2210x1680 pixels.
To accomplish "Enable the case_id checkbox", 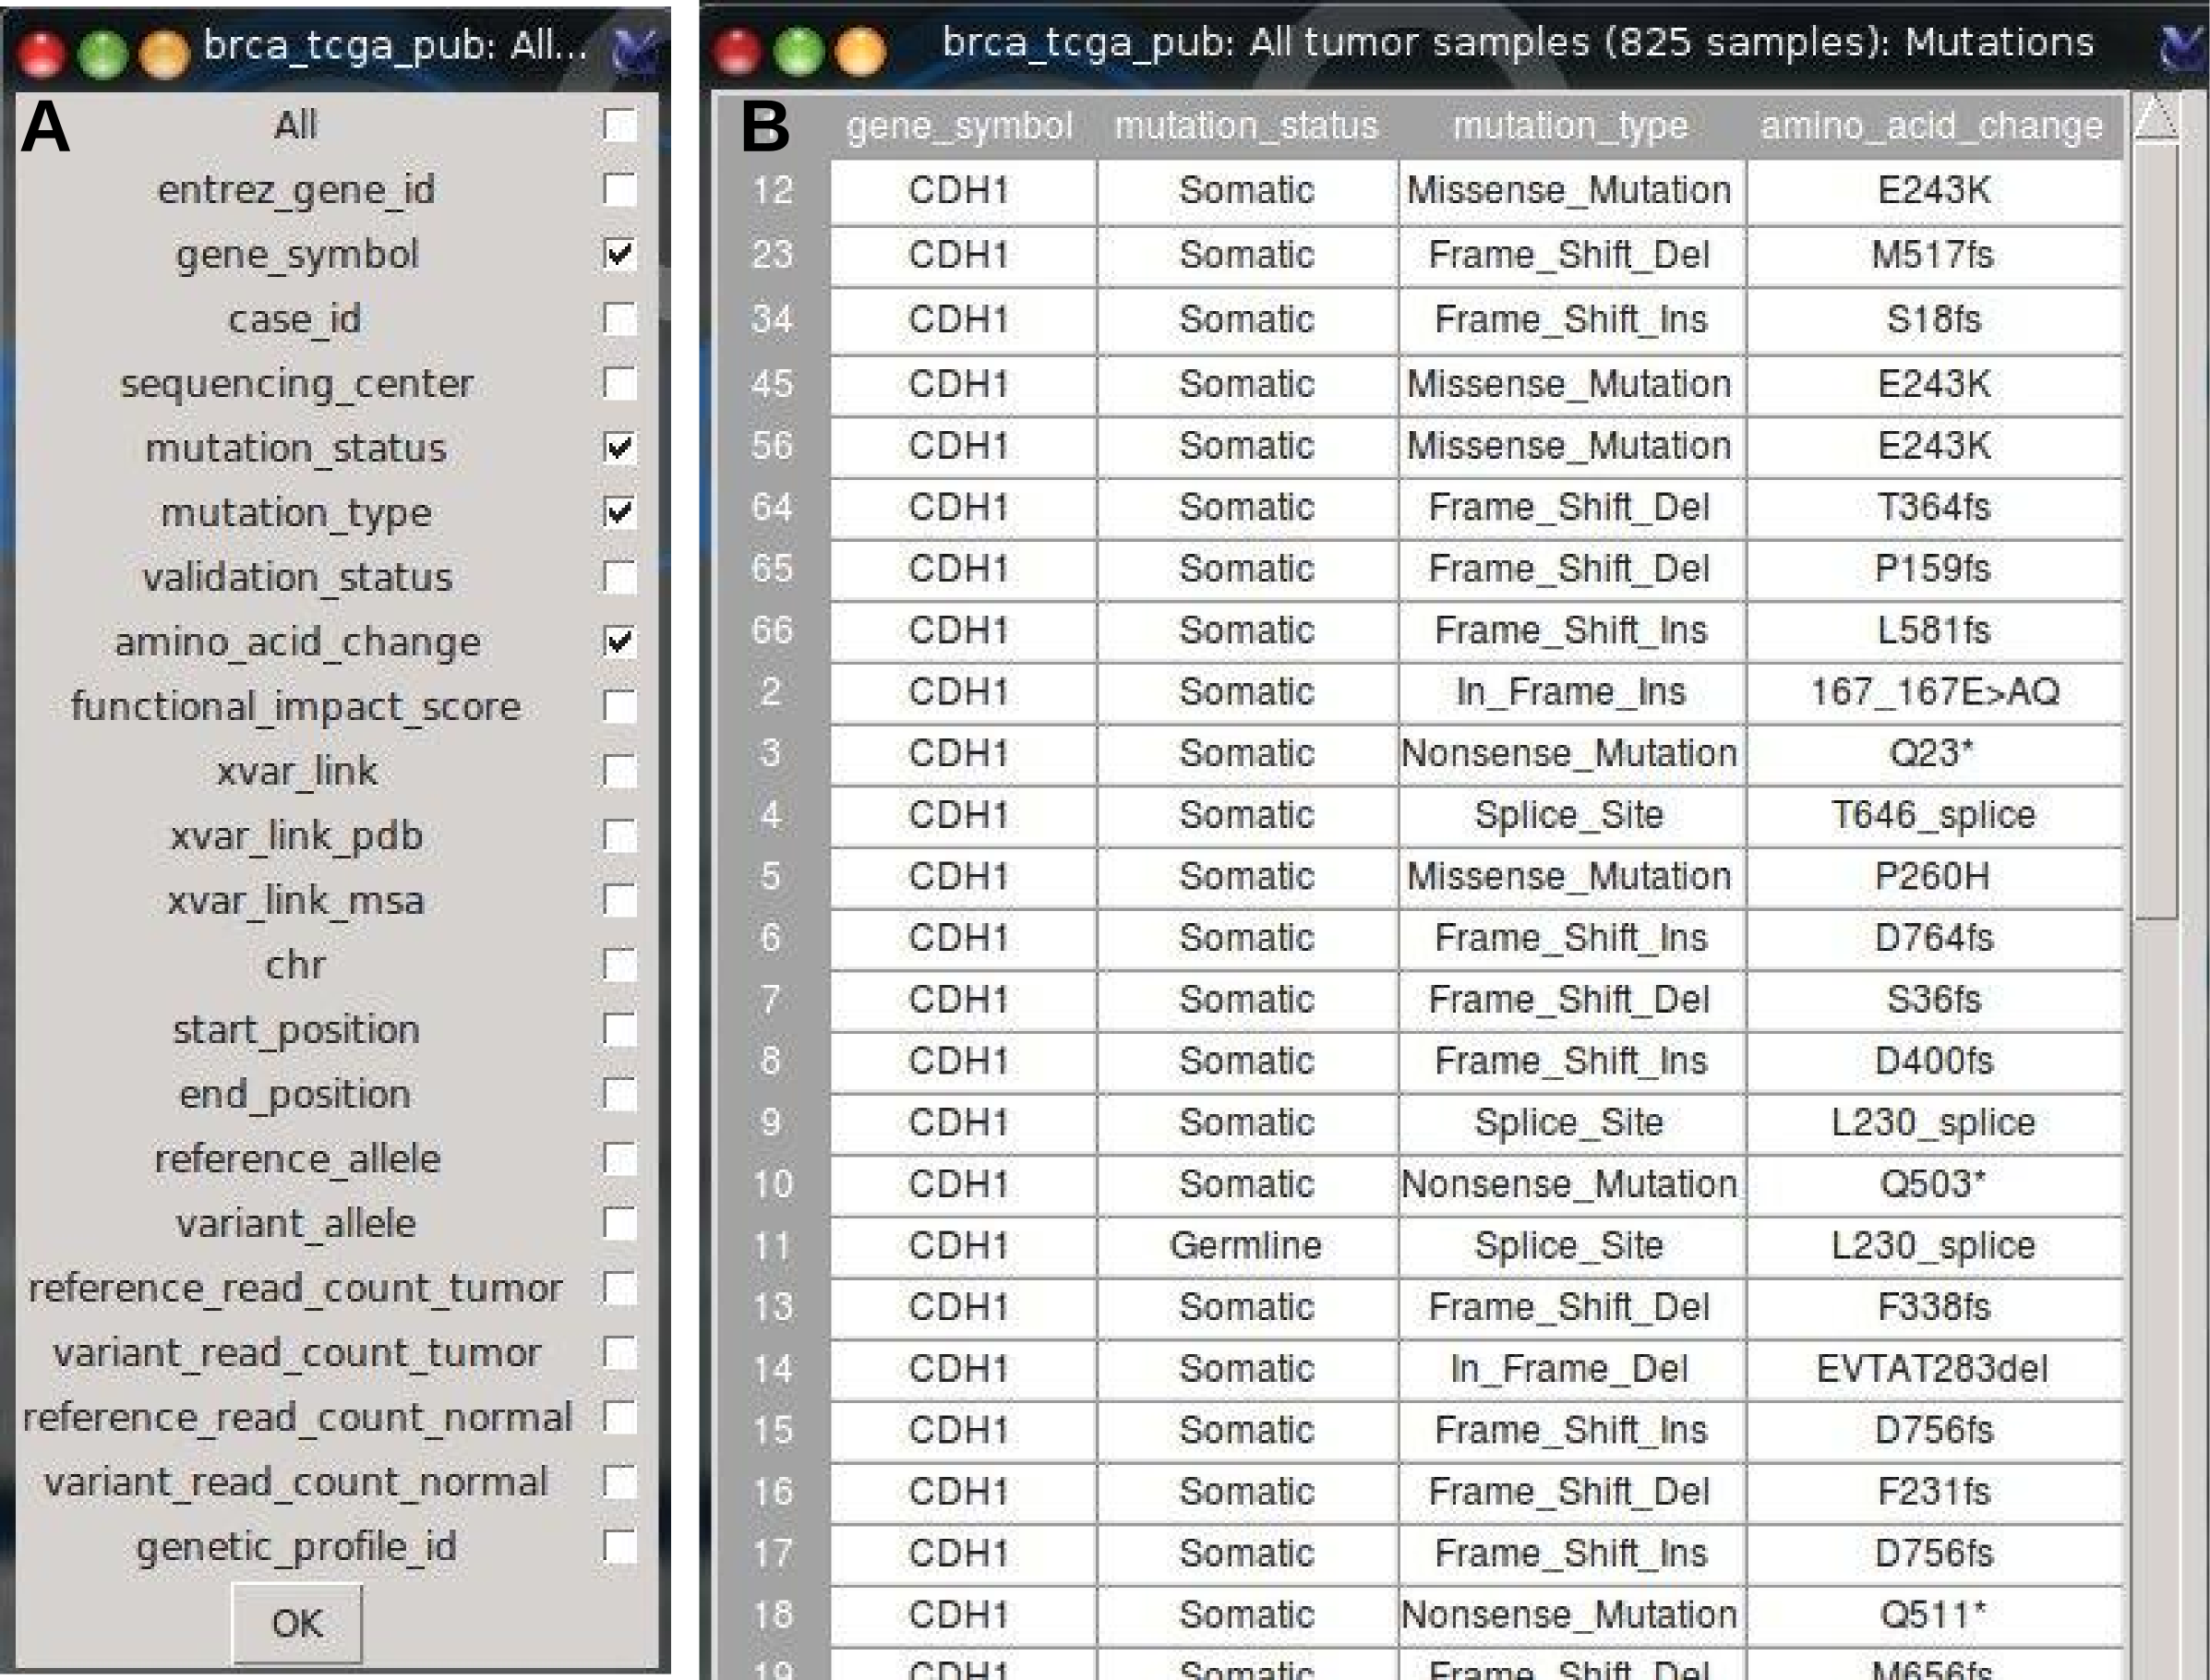I will pyautogui.click(x=619, y=319).
